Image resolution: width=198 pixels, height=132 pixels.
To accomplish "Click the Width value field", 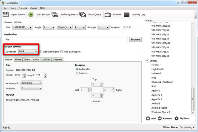I will tap(18, 75).
